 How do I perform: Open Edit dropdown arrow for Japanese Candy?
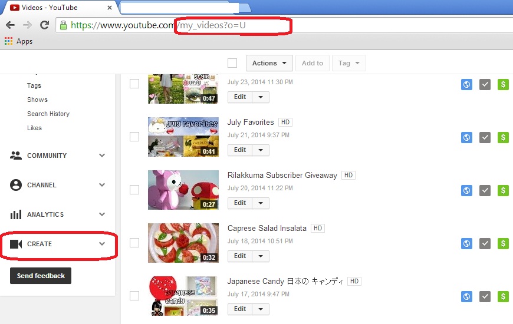pos(261,309)
